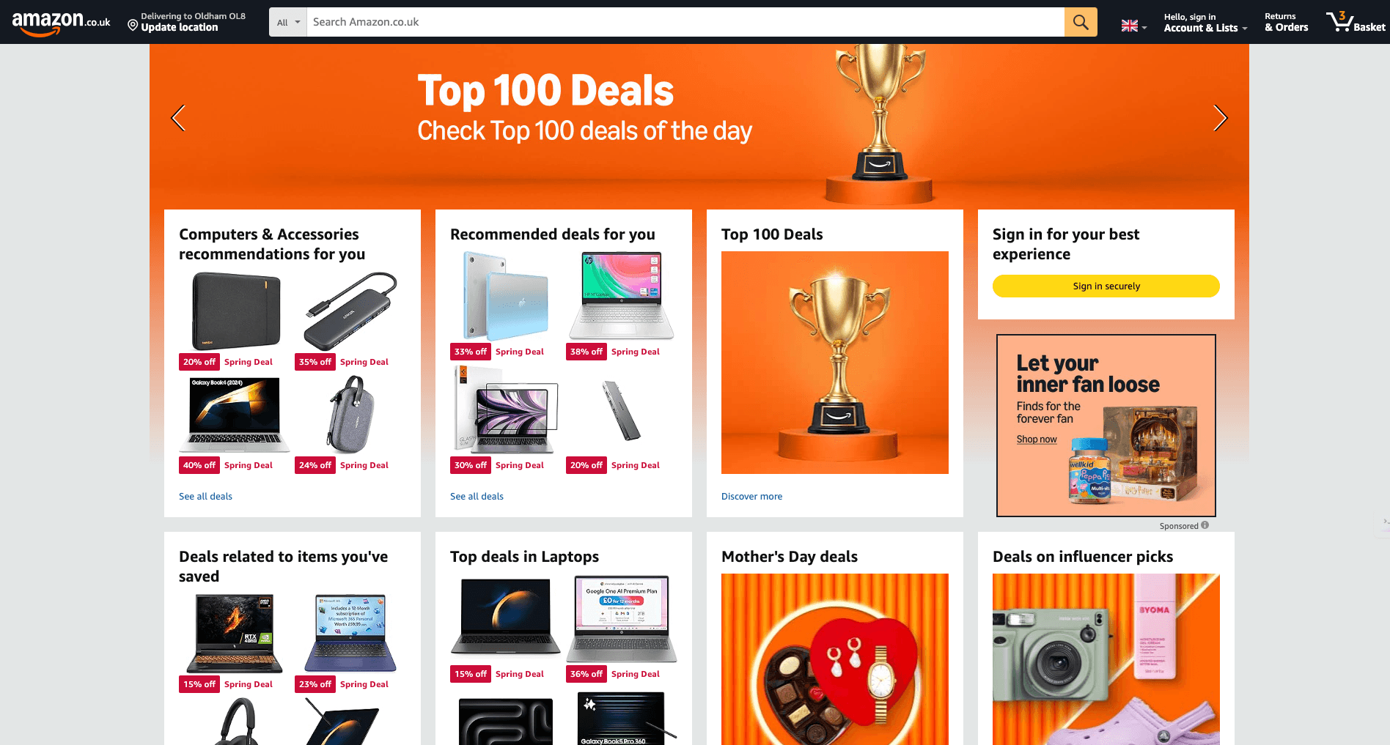Click the HP laptop 38% off deal
The image size is (1390, 745).
[x=622, y=296]
